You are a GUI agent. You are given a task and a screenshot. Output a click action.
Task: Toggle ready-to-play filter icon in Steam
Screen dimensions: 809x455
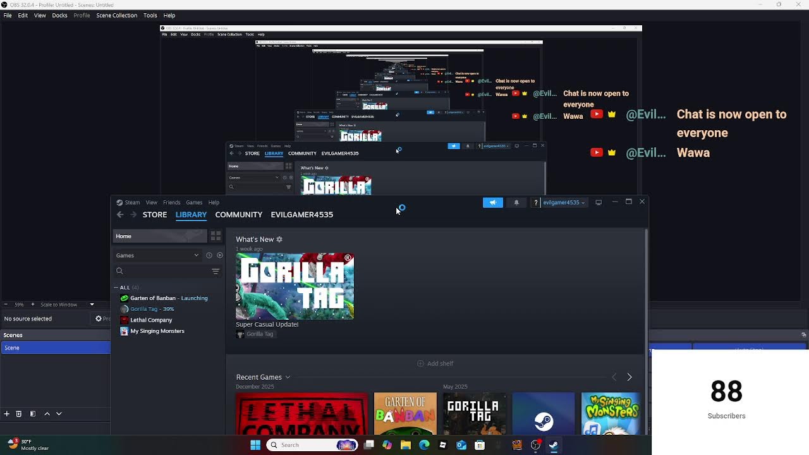(220, 255)
